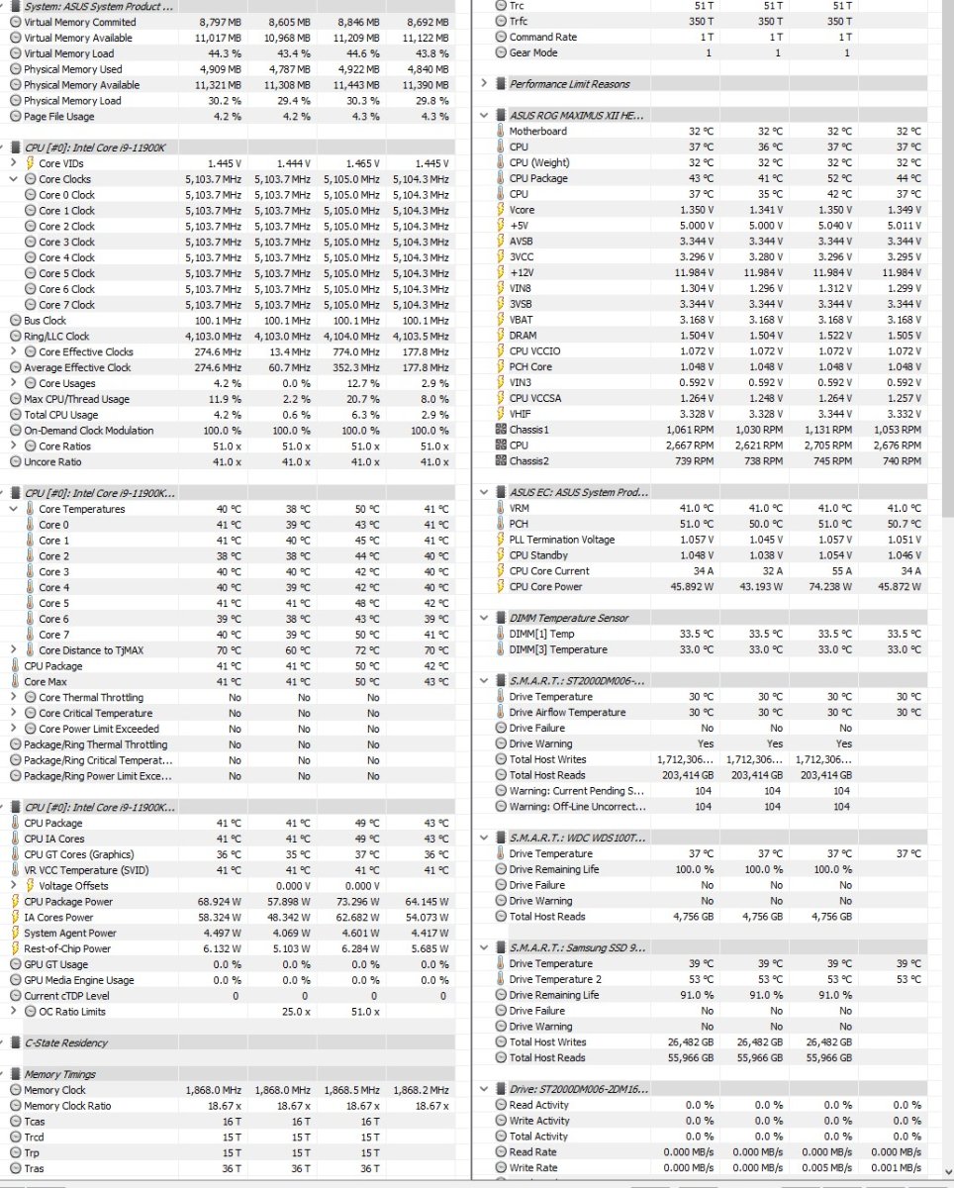Image resolution: width=954 pixels, height=1188 pixels.
Task: Click the lightning icon beside PLL Termination Voltage
Action: click(500, 540)
